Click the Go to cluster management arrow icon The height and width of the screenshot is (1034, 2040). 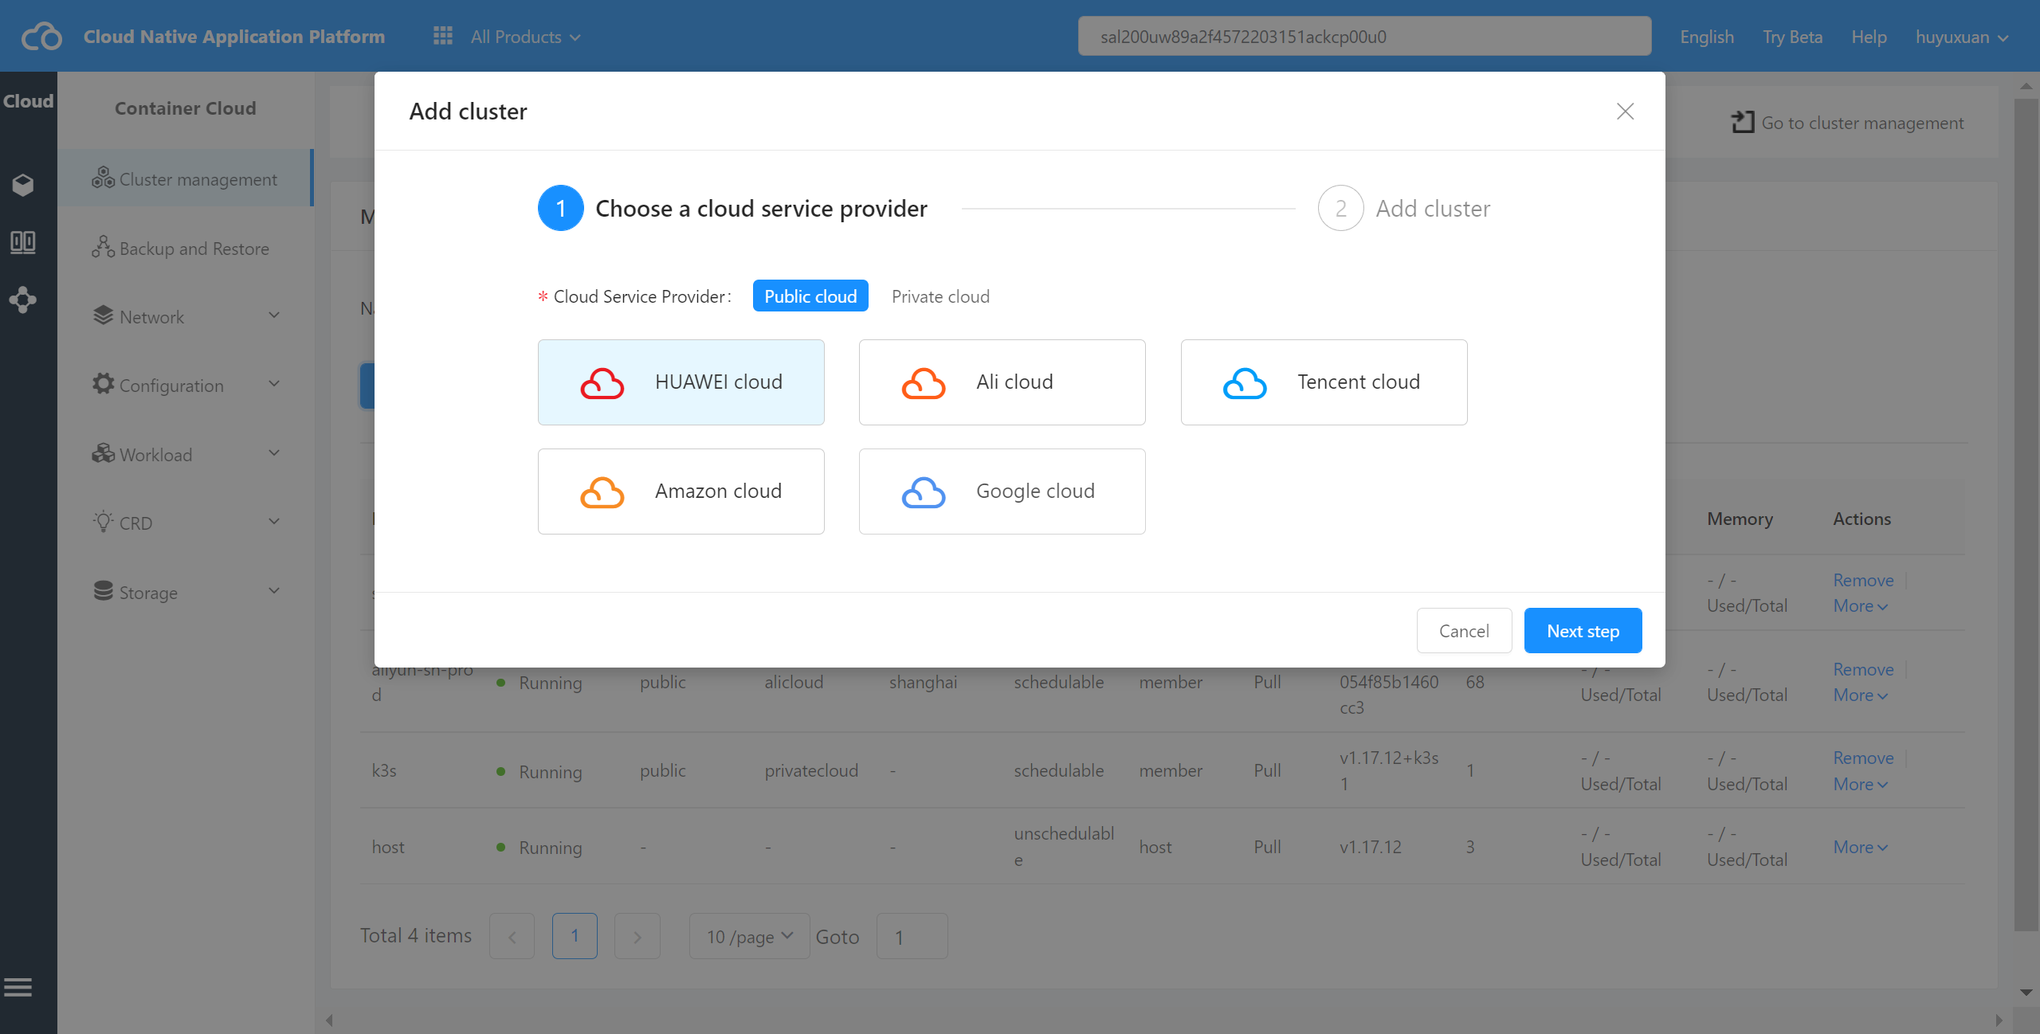[1743, 122]
